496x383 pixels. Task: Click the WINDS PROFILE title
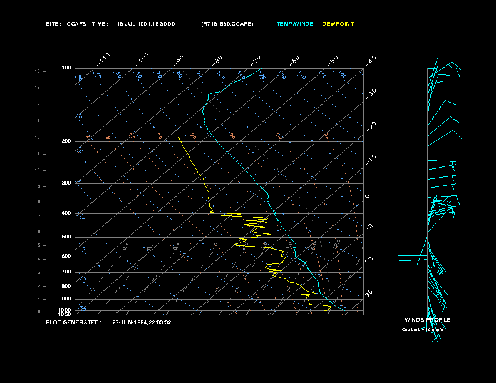pos(428,320)
